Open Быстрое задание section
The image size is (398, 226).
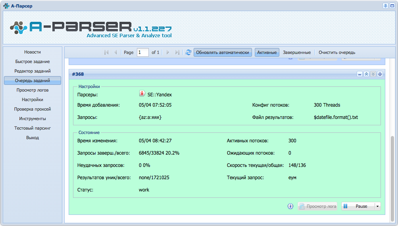33,61
